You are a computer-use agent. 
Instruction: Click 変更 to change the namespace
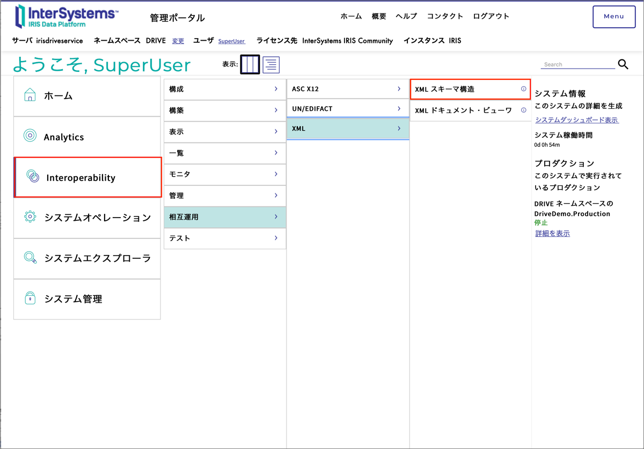click(178, 41)
